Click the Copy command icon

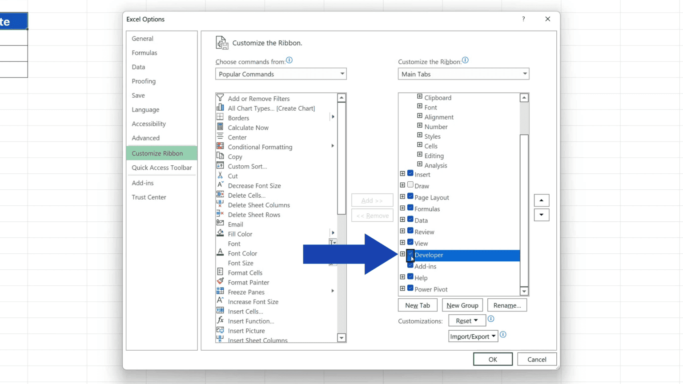tap(220, 156)
